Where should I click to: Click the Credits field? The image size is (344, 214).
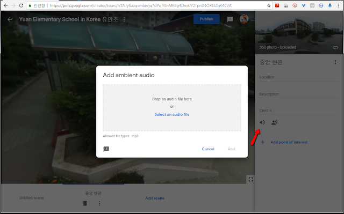(x=299, y=110)
